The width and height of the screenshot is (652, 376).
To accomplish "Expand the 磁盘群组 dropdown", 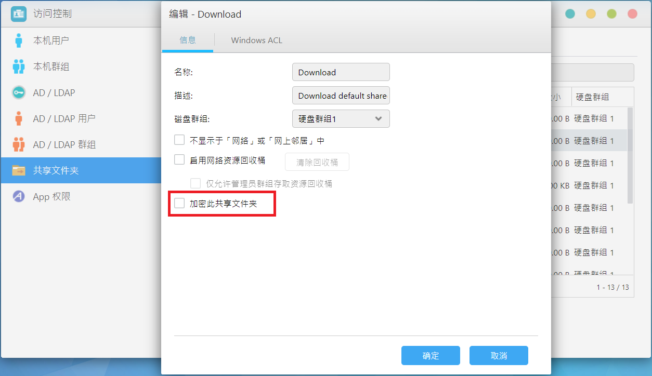I will pyautogui.click(x=341, y=119).
